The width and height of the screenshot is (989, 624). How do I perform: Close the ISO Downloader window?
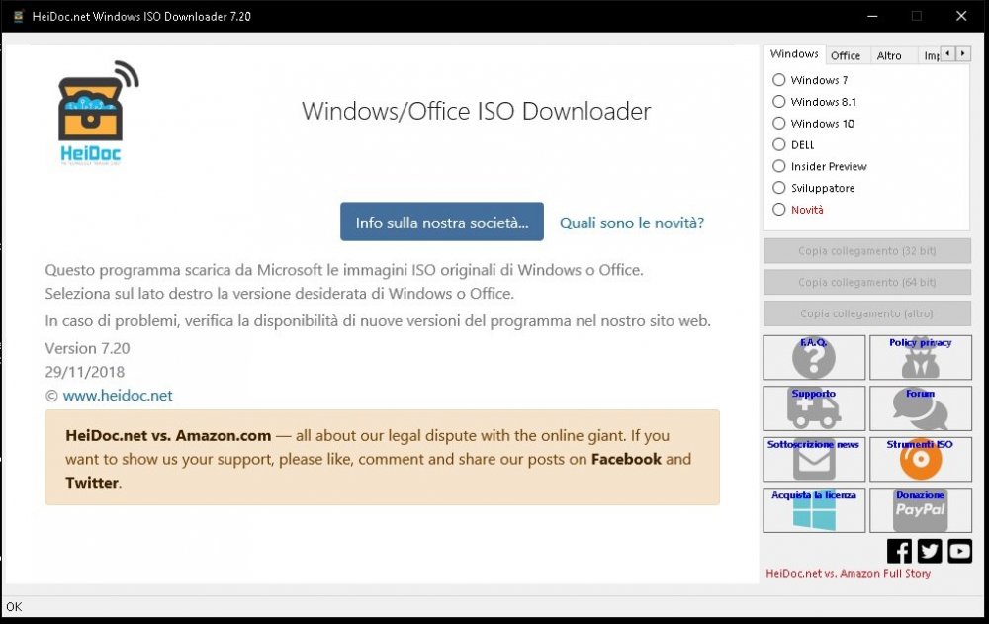[x=961, y=17]
